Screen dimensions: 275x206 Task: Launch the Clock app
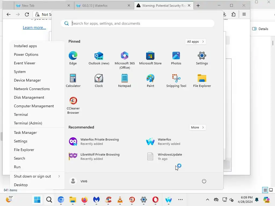(x=99, y=80)
